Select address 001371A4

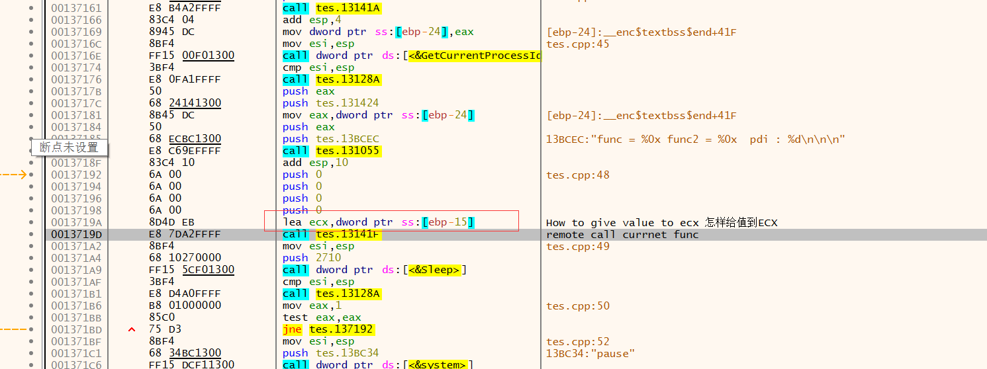[76, 258]
